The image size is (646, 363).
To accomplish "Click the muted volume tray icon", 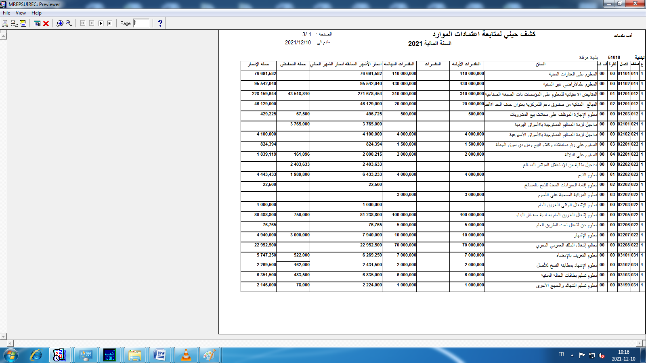I will click(x=602, y=355).
